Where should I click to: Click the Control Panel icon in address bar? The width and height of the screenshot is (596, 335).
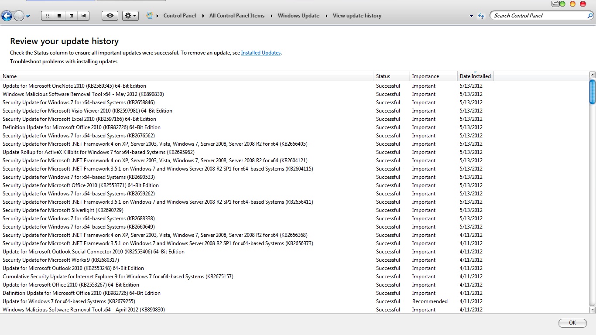click(150, 15)
